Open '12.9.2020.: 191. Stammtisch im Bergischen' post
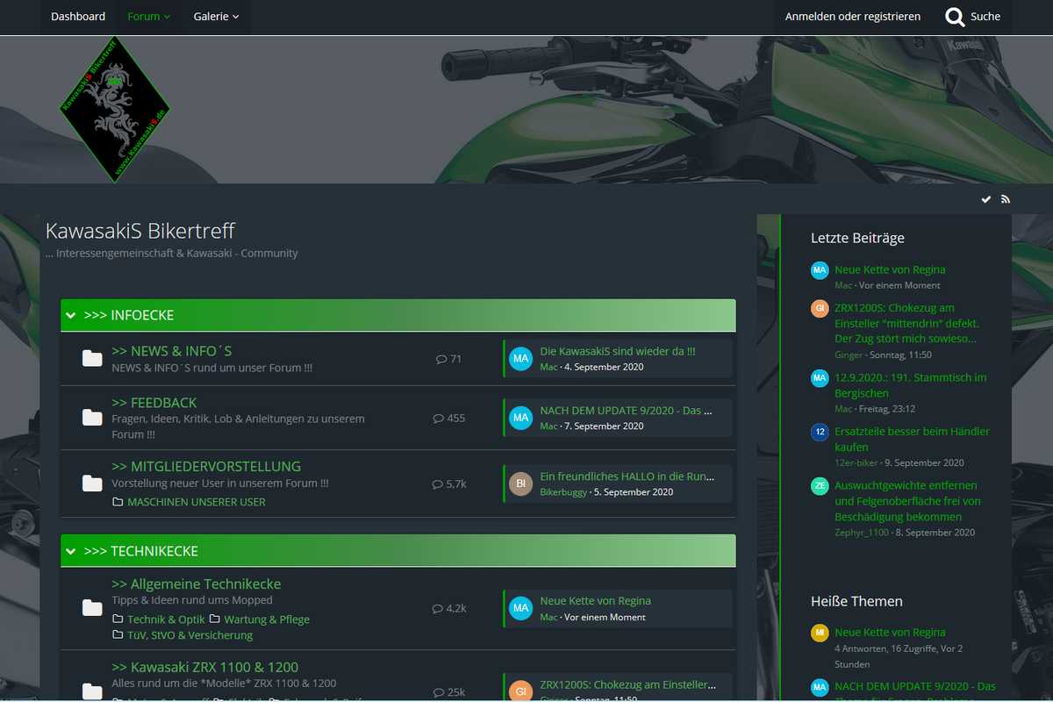 click(910, 385)
